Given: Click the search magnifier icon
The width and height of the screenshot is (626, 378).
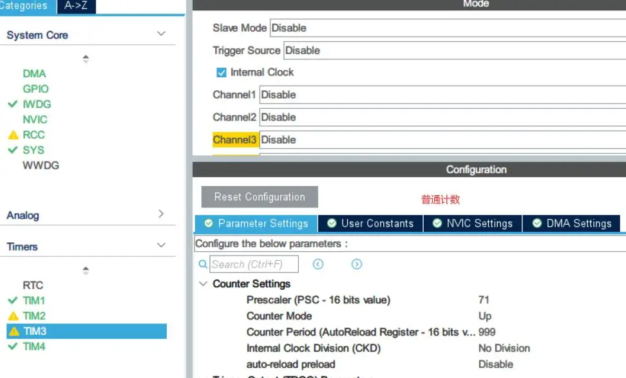Looking at the screenshot, I should click(x=203, y=264).
